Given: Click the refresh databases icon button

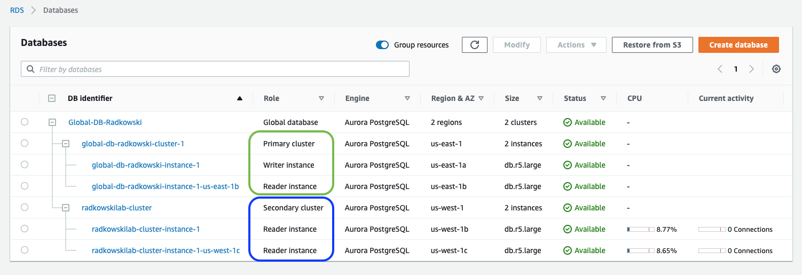Looking at the screenshot, I should coord(475,45).
